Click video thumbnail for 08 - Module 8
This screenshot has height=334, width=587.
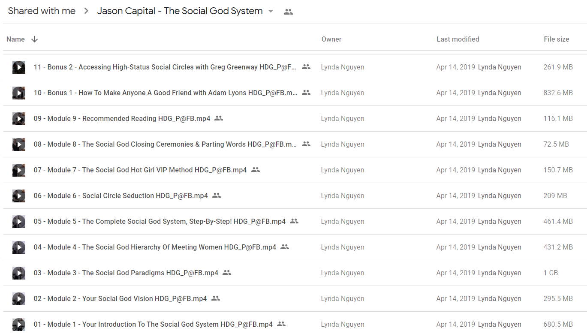[x=19, y=144]
